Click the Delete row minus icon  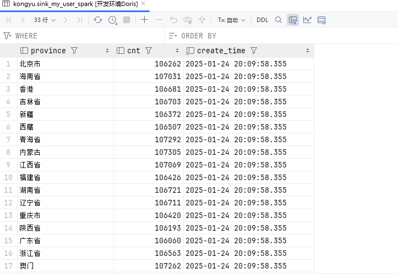point(159,20)
